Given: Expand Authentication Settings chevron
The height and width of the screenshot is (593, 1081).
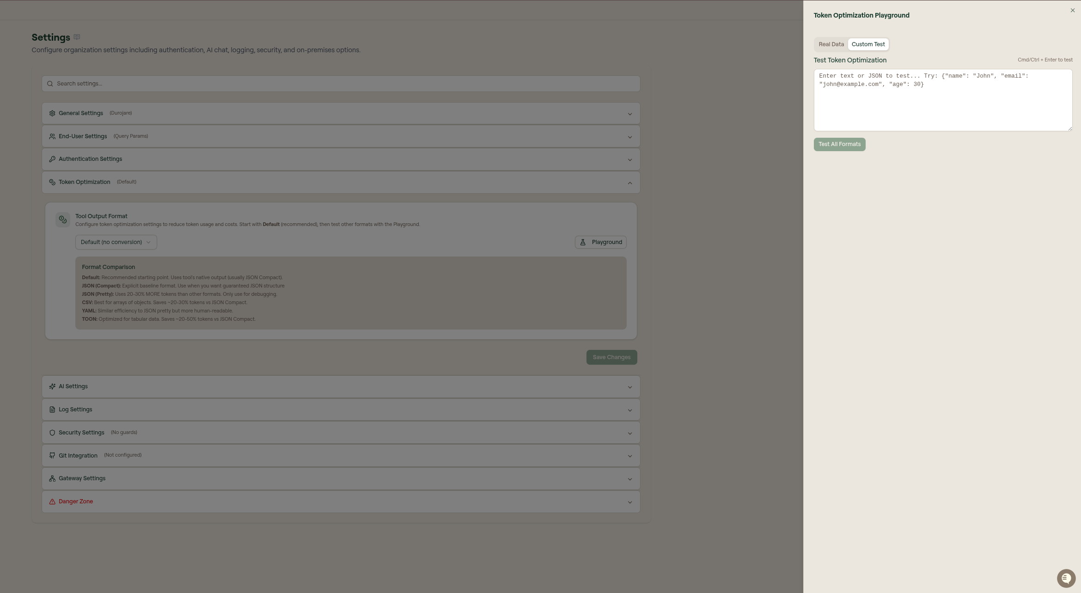Looking at the screenshot, I should pos(629,159).
